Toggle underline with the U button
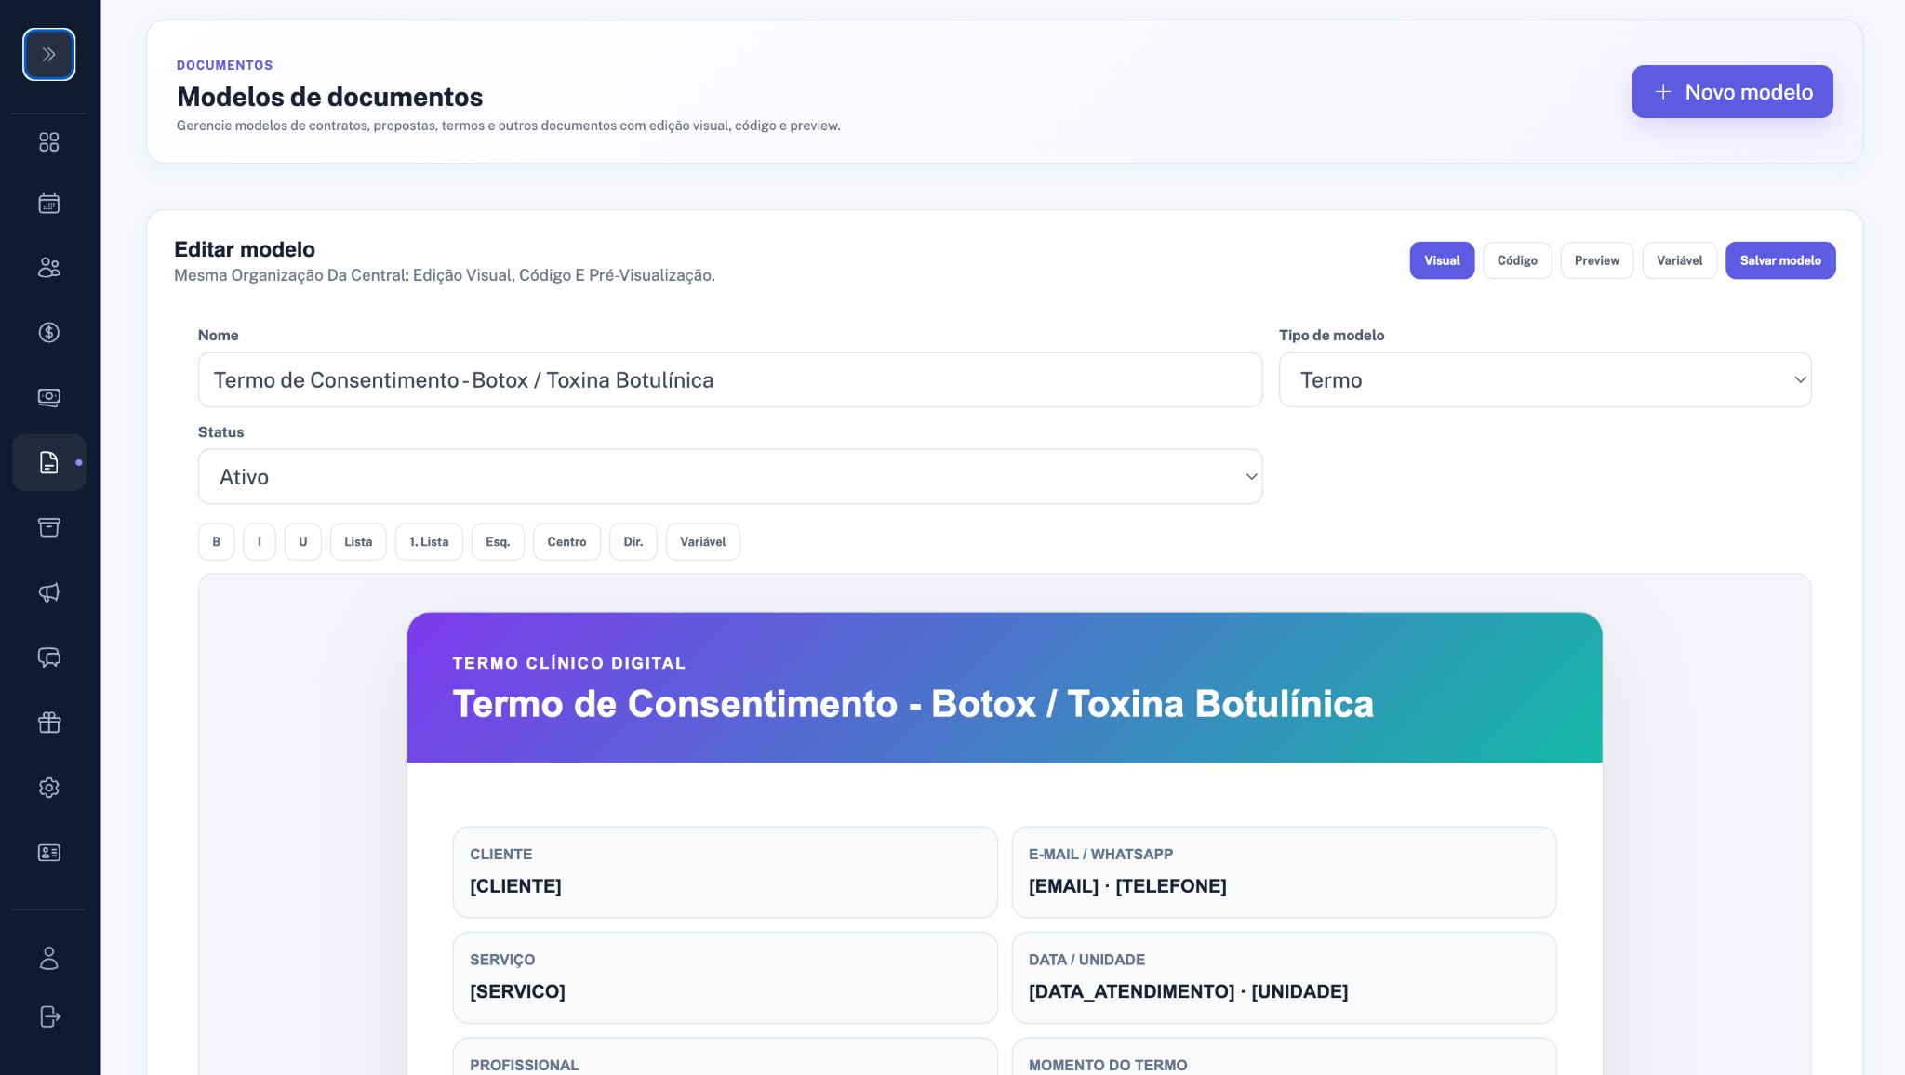The image size is (1905, 1075). click(x=303, y=542)
